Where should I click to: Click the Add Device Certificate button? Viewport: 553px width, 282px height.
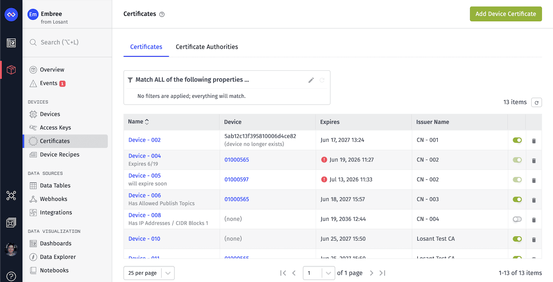[x=506, y=14]
